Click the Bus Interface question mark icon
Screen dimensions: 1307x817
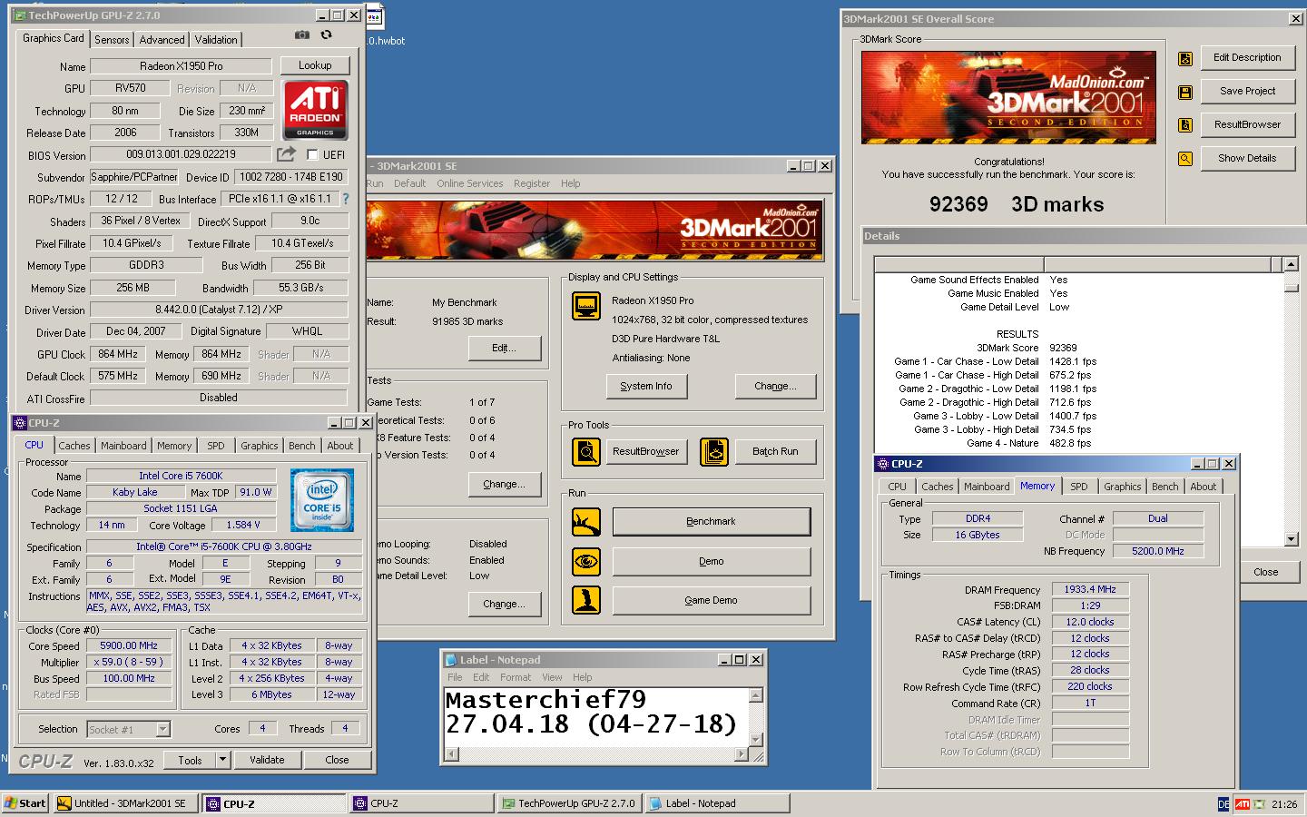click(x=345, y=199)
